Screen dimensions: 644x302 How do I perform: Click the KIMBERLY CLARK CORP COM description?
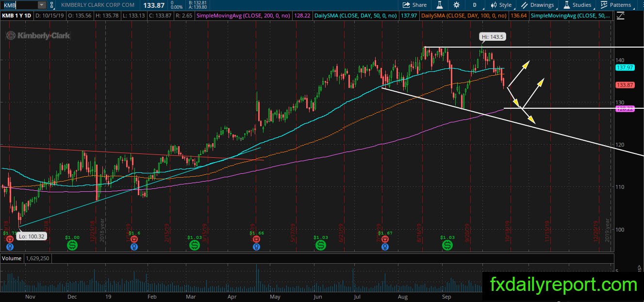pyautogui.click(x=98, y=5)
